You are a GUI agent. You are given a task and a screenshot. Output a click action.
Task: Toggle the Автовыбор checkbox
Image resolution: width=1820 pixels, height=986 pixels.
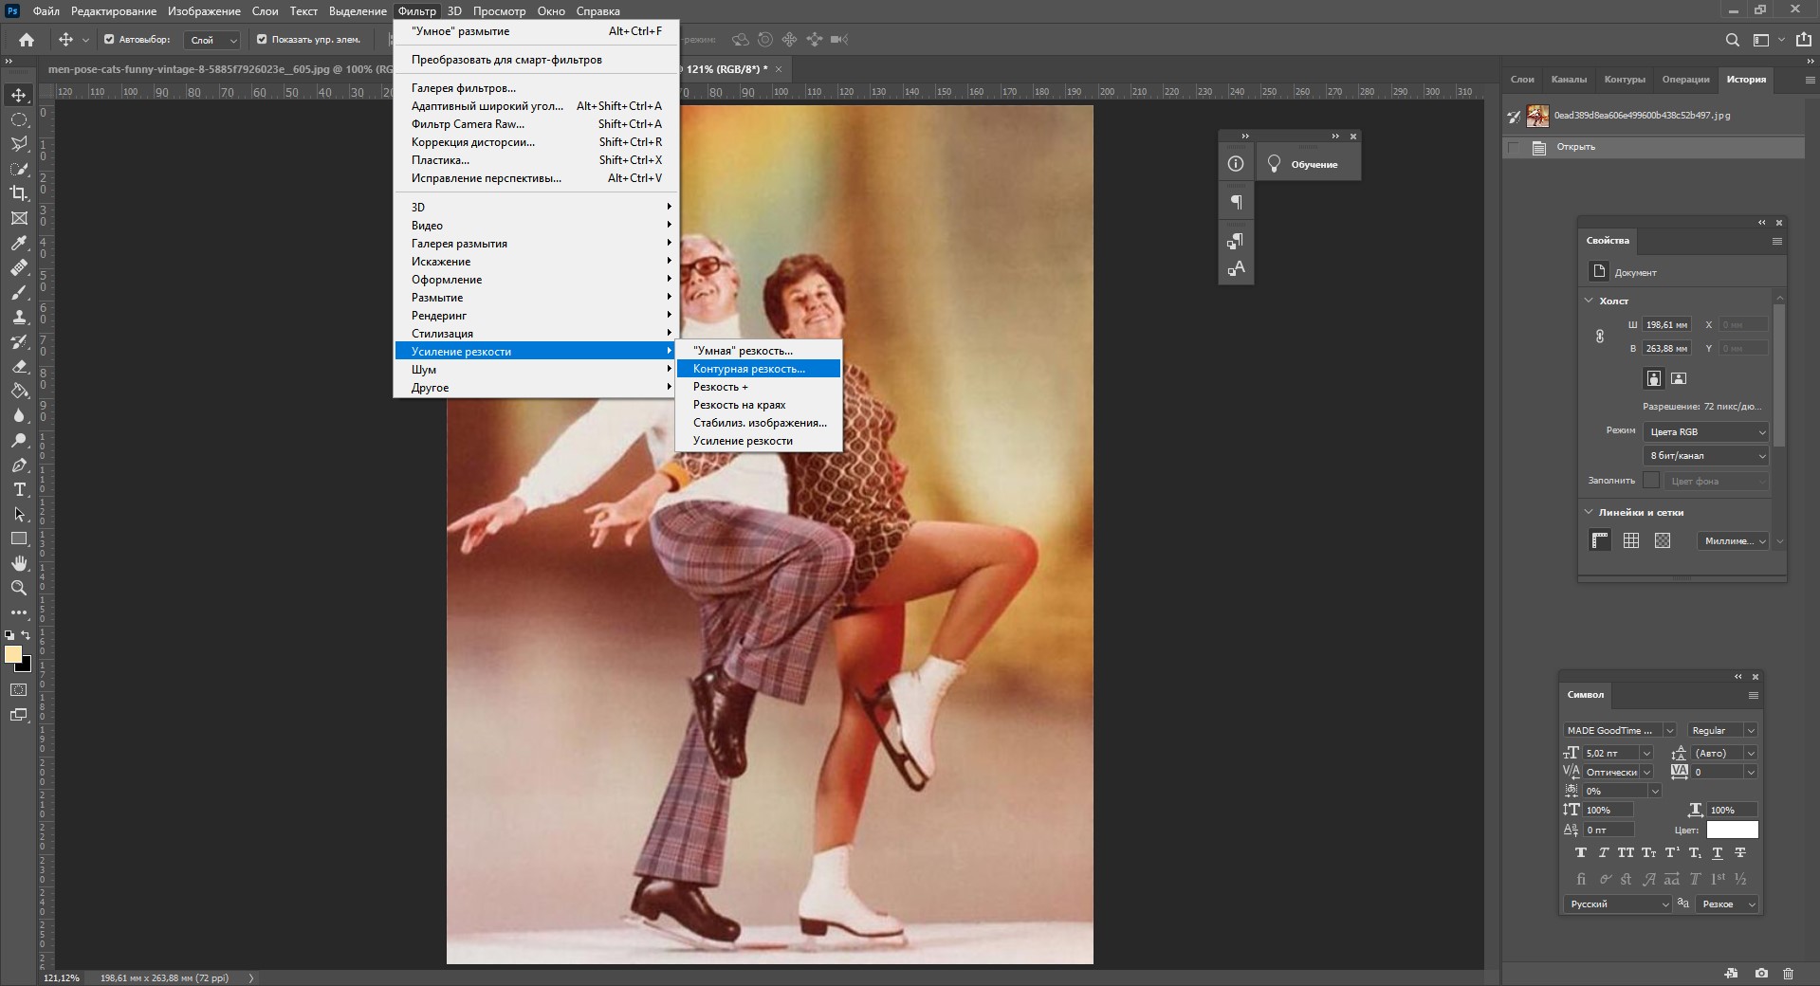[109, 40]
